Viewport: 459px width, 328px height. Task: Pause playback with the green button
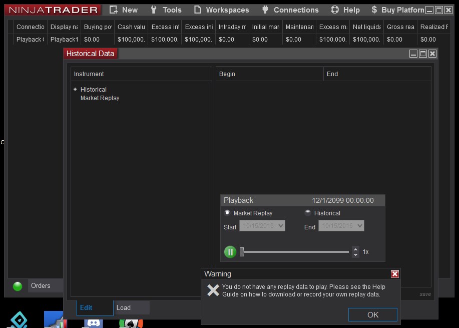pos(230,252)
